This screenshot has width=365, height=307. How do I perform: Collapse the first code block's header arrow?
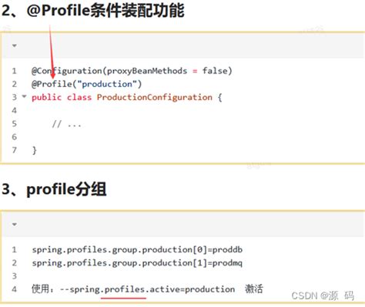(x=15, y=45)
